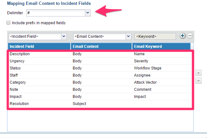Click the Email Keyword column header
Viewport: 207px width, 138px height.
pyautogui.click(x=163, y=47)
